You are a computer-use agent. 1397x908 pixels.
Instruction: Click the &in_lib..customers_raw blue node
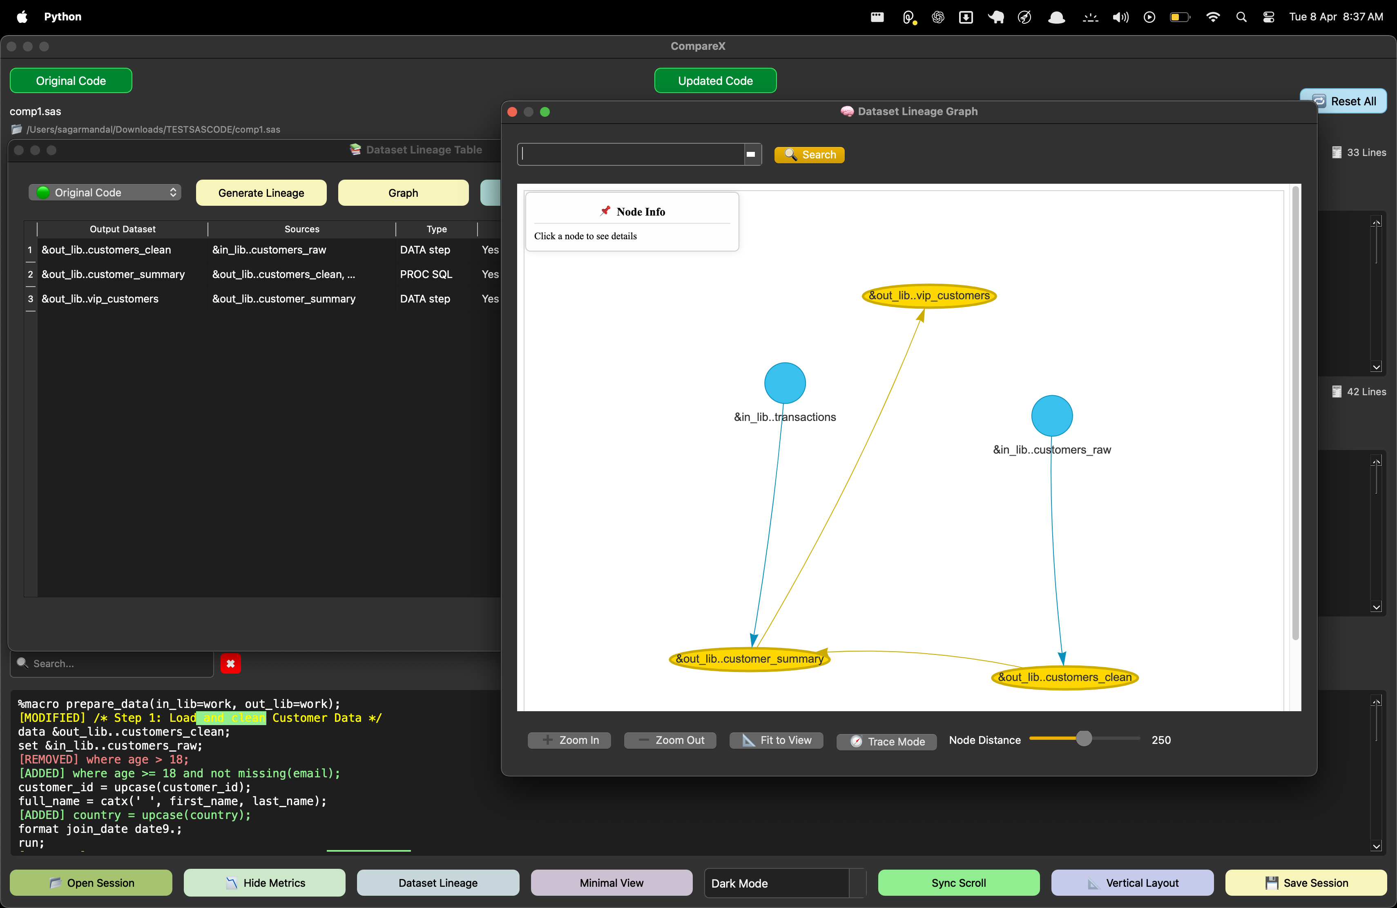click(1051, 416)
